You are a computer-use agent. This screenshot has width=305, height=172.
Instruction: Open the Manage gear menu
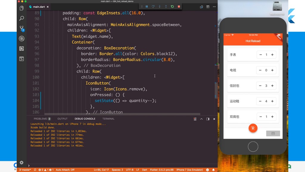pyautogui.click(x=21, y=163)
